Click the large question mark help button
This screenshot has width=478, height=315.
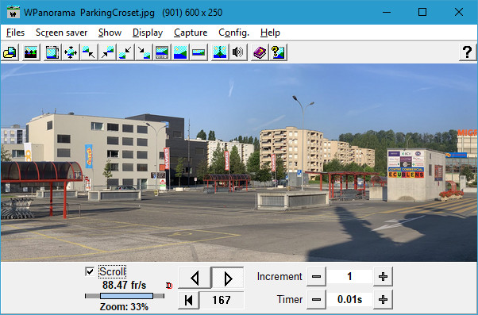point(468,52)
